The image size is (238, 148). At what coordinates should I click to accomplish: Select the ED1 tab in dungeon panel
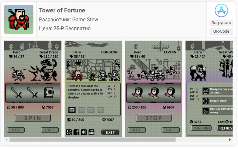(81, 110)
